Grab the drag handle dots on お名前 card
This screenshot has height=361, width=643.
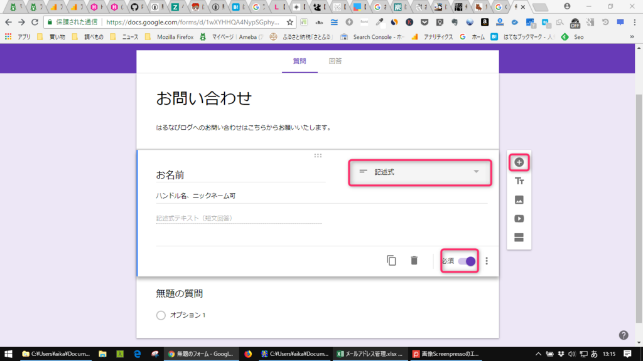(x=318, y=155)
